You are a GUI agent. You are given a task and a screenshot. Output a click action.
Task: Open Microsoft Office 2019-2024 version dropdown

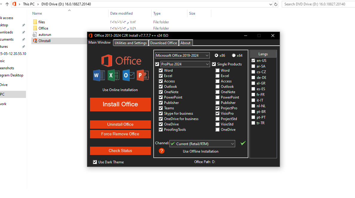click(182, 56)
